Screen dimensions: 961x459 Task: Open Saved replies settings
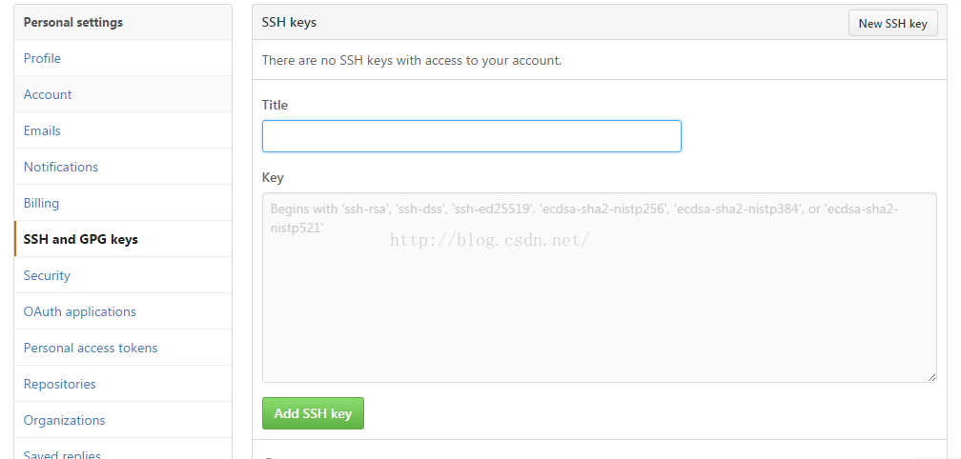tap(62, 454)
